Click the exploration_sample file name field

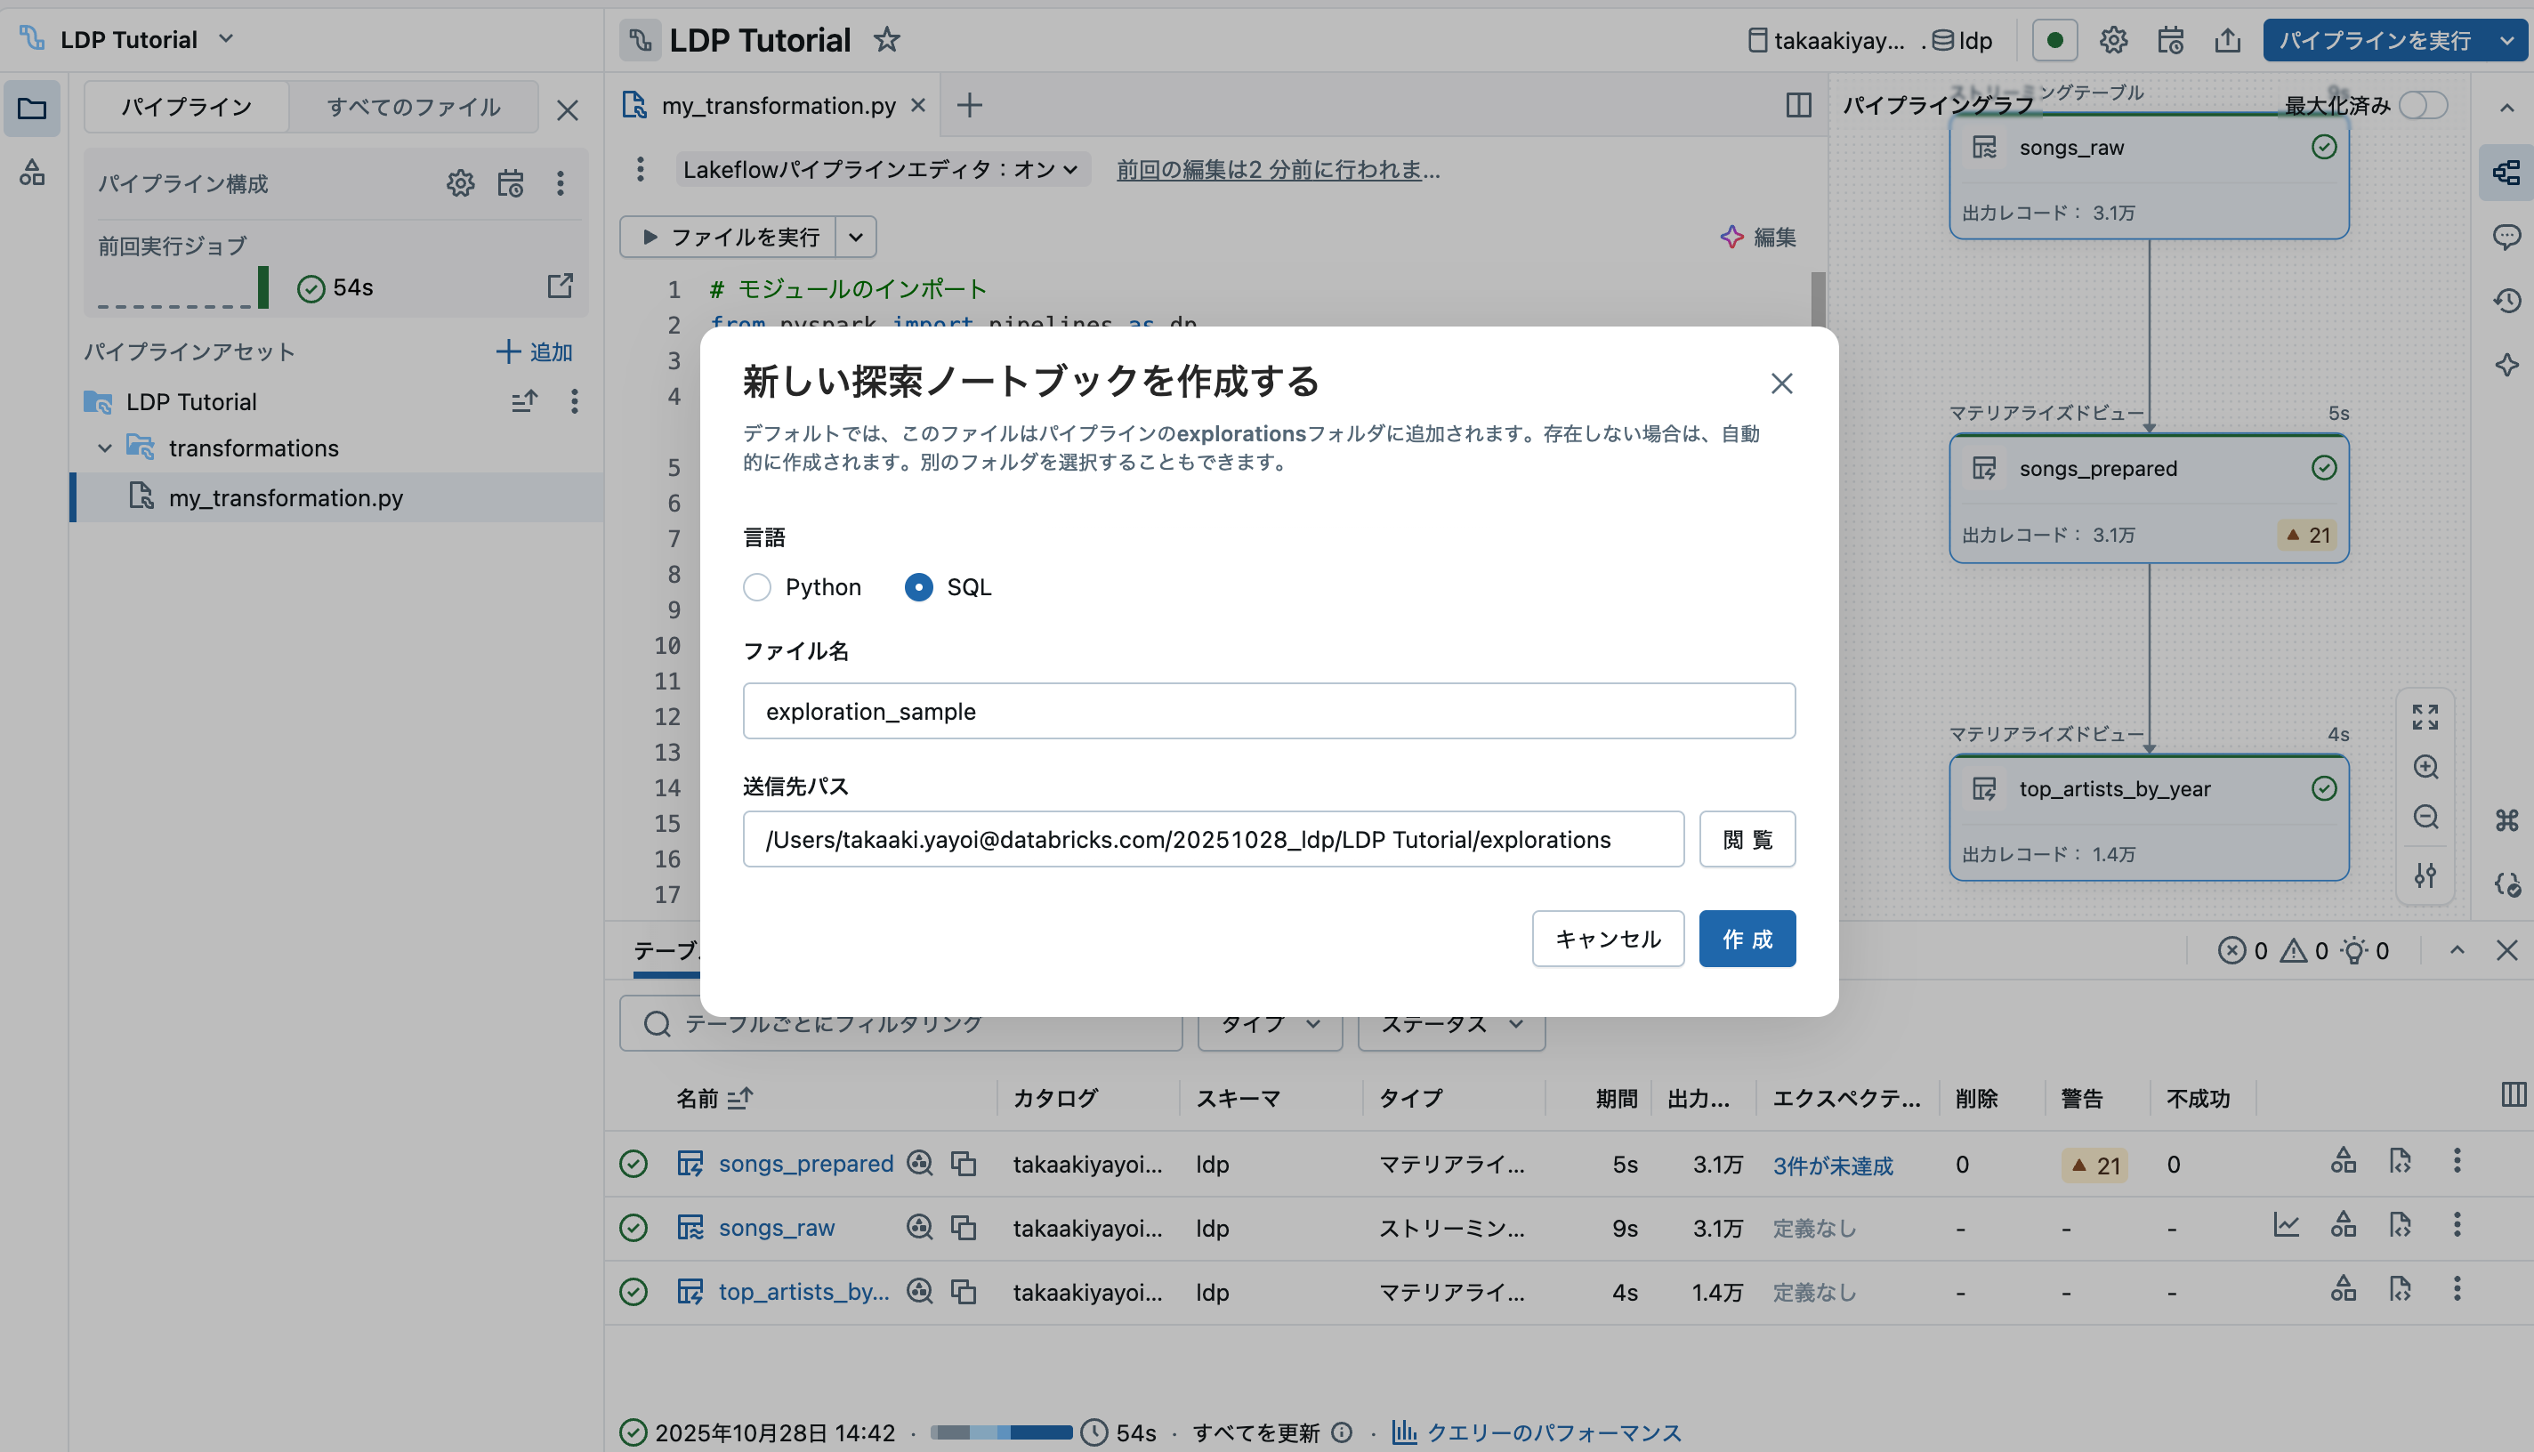1268,711
